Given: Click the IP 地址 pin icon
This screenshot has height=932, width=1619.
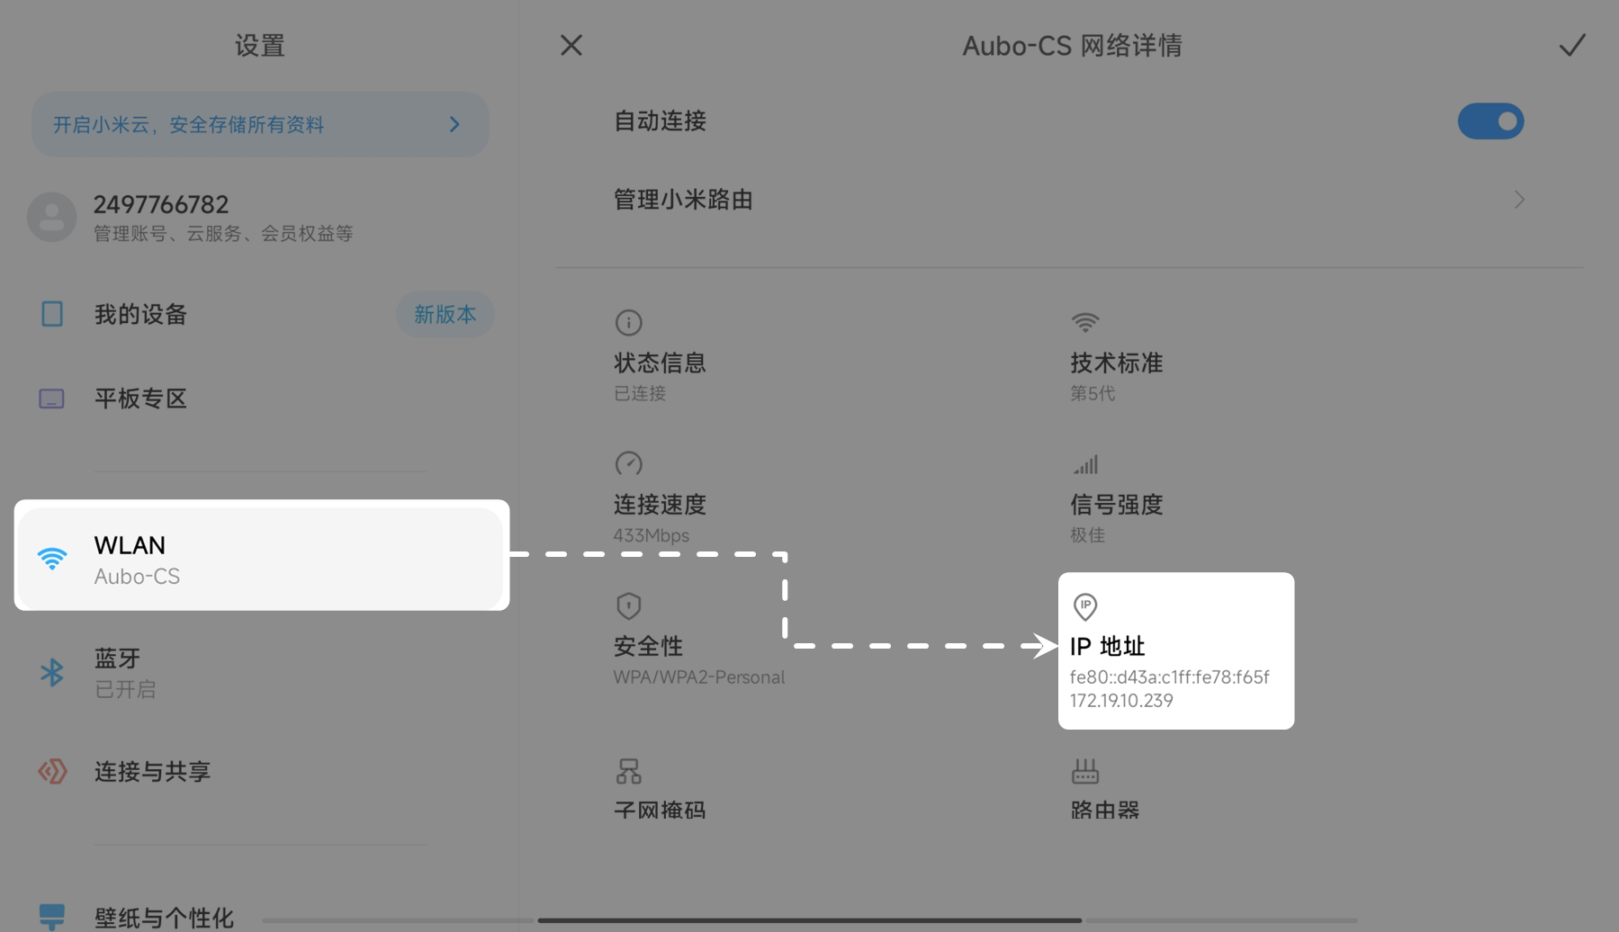Looking at the screenshot, I should [x=1085, y=607].
